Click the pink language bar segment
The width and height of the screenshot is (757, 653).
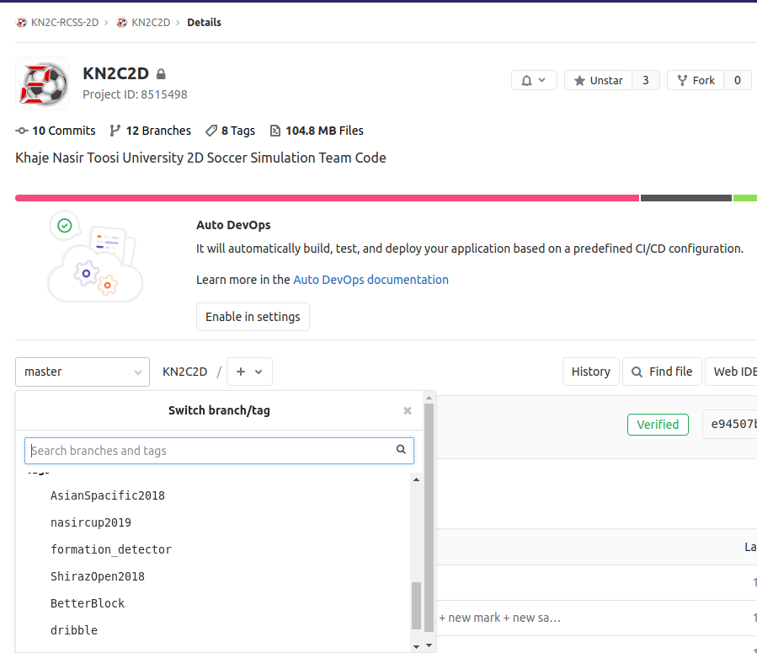[328, 198]
